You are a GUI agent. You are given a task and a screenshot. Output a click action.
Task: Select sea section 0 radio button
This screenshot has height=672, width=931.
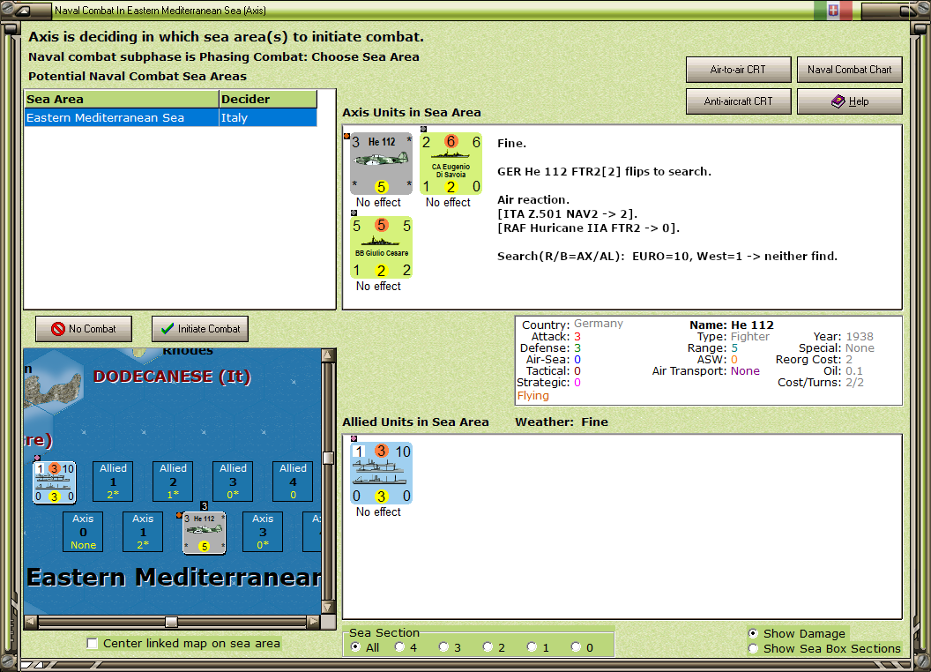[576, 647]
